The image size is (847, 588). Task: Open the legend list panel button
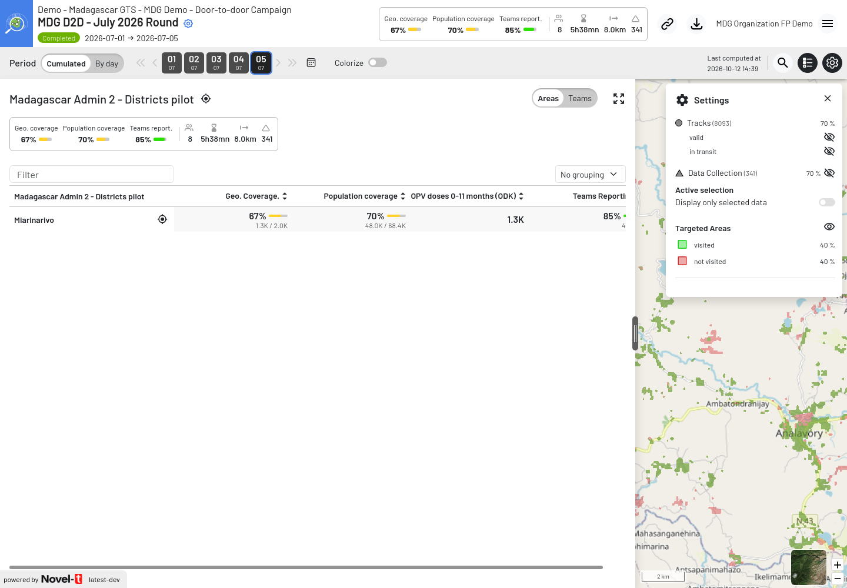808,63
